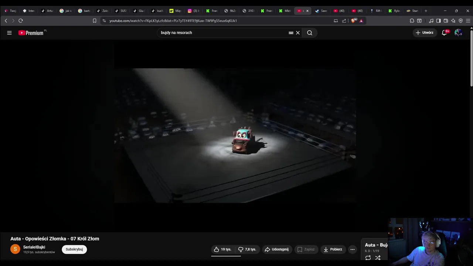The image size is (473, 266).
Task: Click the video player area
Action: (235, 135)
